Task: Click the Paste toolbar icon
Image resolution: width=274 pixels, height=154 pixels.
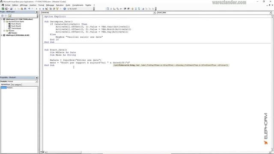Action: 22,9
